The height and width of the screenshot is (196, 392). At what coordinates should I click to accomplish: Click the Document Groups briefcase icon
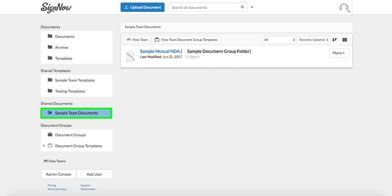click(50, 135)
